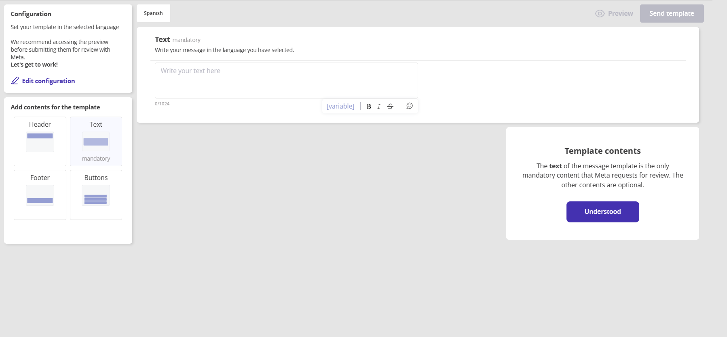
Task: Click the Preview label text
Action: point(620,14)
